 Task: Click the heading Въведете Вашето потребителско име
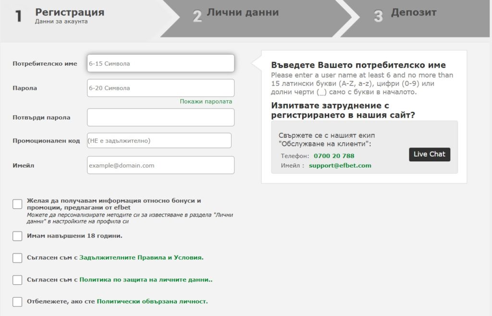(x=358, y=65)
